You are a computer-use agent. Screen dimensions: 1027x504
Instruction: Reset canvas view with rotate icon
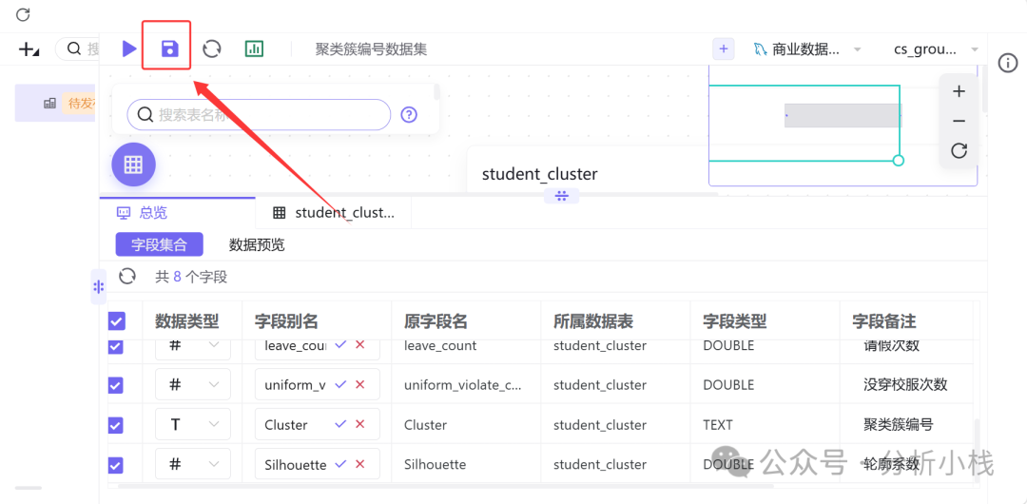tap(959, 151)
